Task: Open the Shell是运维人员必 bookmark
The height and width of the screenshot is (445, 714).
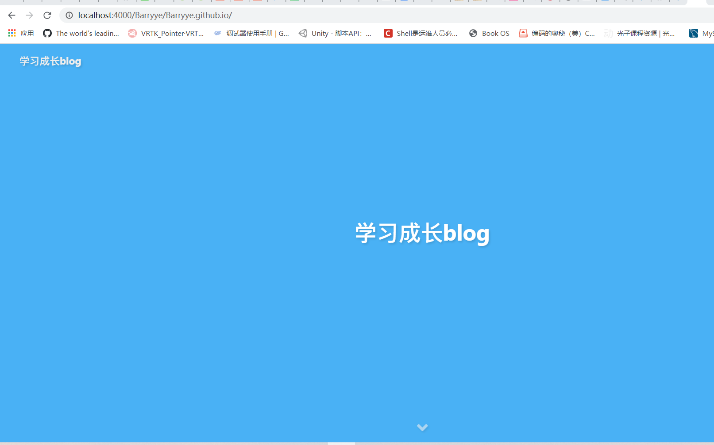Action: click(x=421, y=33)
